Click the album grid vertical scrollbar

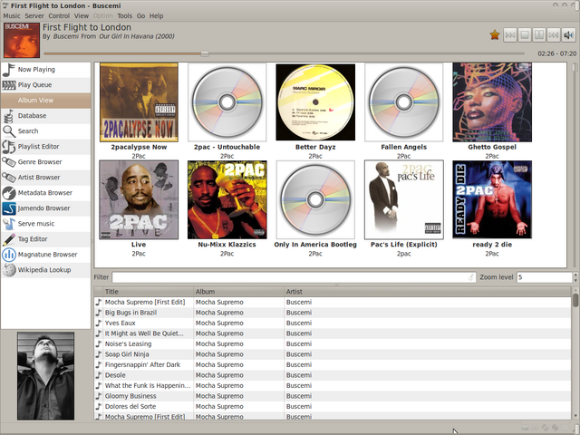pos(575,165)
